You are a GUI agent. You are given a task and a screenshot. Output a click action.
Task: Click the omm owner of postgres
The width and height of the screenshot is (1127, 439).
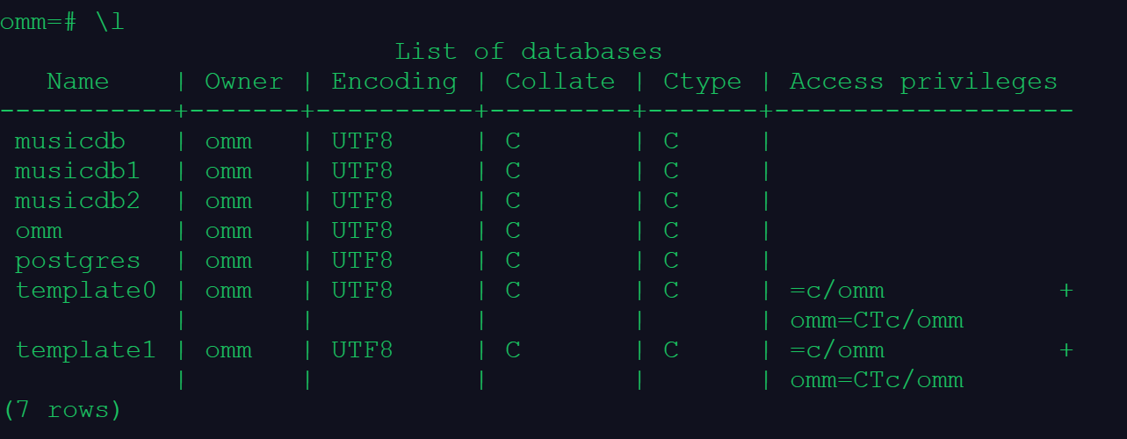coord(228,262)
